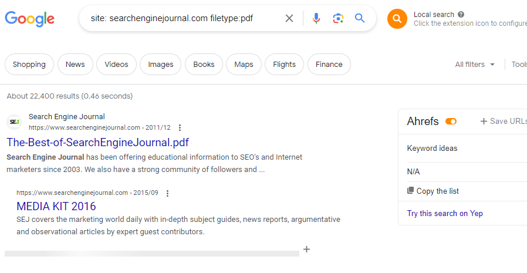This screenshot has height=273, width=527.
Task: Open the orange Local search extension icon
Action: [397, 19]
